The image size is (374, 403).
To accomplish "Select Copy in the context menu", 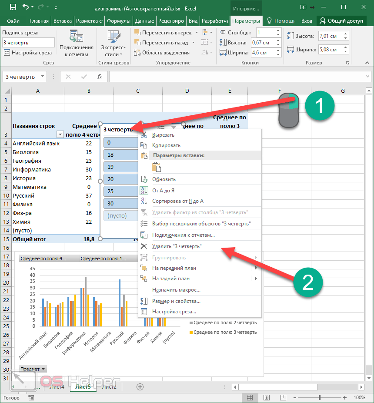I will coord(166,145).
